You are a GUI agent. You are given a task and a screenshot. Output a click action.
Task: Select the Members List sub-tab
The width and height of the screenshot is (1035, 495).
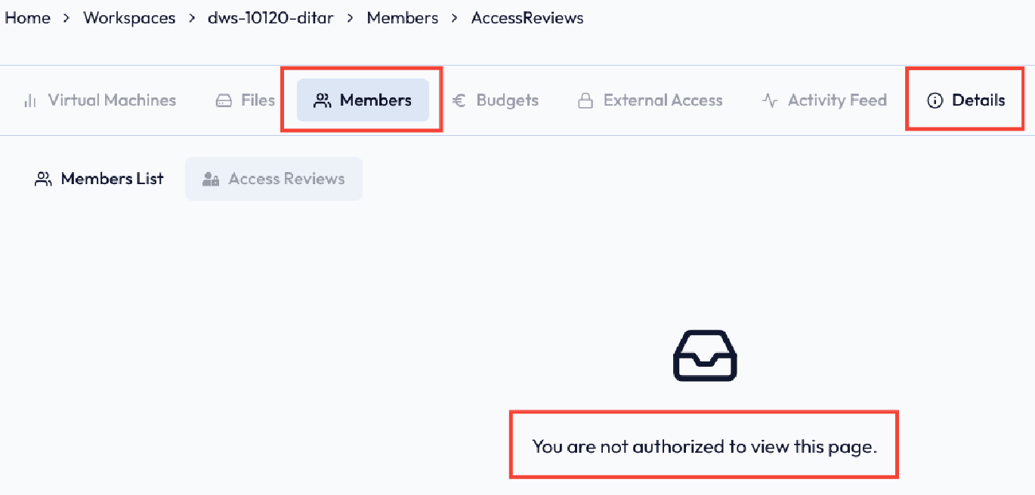(x=112, y=179)
